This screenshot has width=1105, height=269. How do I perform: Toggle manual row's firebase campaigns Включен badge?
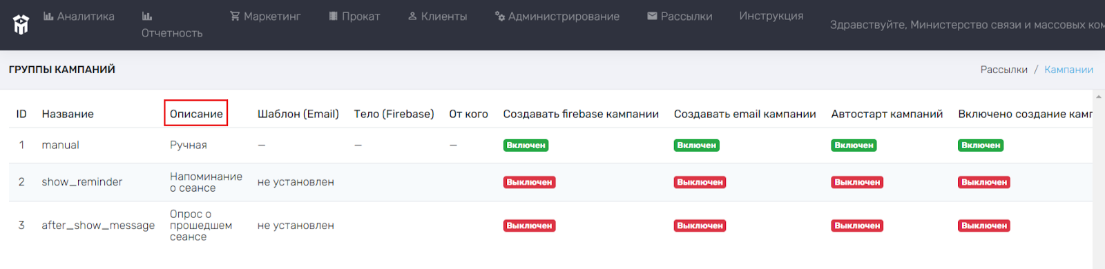point(526,146)
